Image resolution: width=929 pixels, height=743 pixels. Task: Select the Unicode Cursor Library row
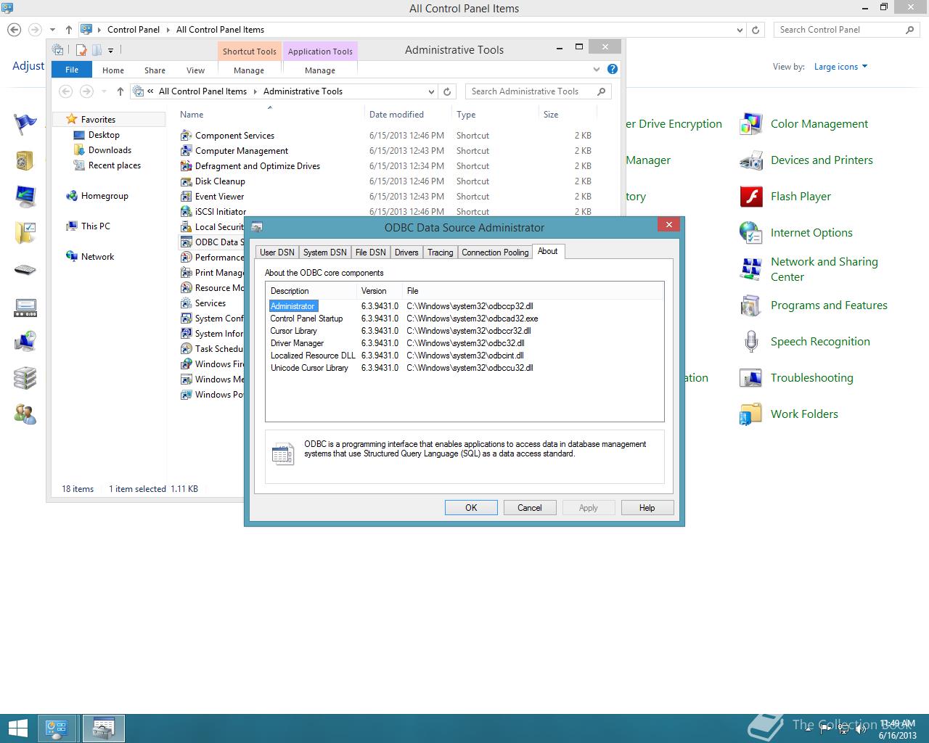tap(464, 368)
